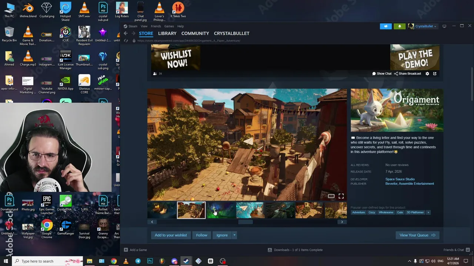Open CRYSTALBULLET profile tab
The height and width of the screenshot is (266, 474).
(231, 33)
